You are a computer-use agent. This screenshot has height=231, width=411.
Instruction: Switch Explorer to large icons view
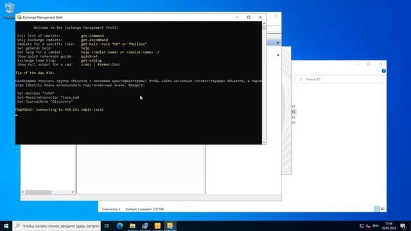tap(383, 209)
